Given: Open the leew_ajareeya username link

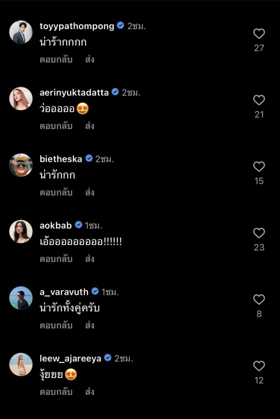Looking at the screenshot, I should pyautogui.click(x=70, y=358).
